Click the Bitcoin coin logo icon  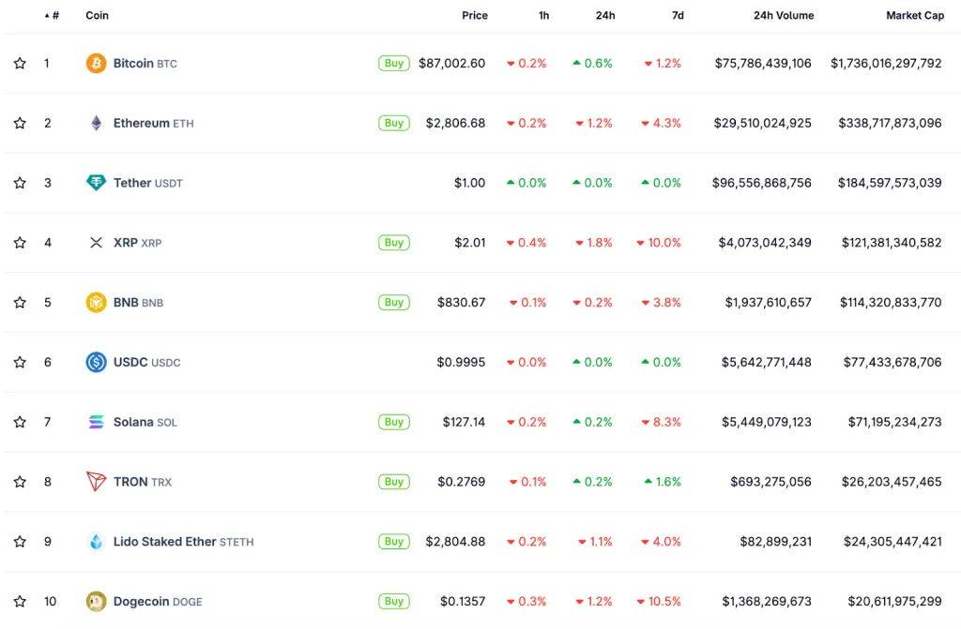[96, 63]
